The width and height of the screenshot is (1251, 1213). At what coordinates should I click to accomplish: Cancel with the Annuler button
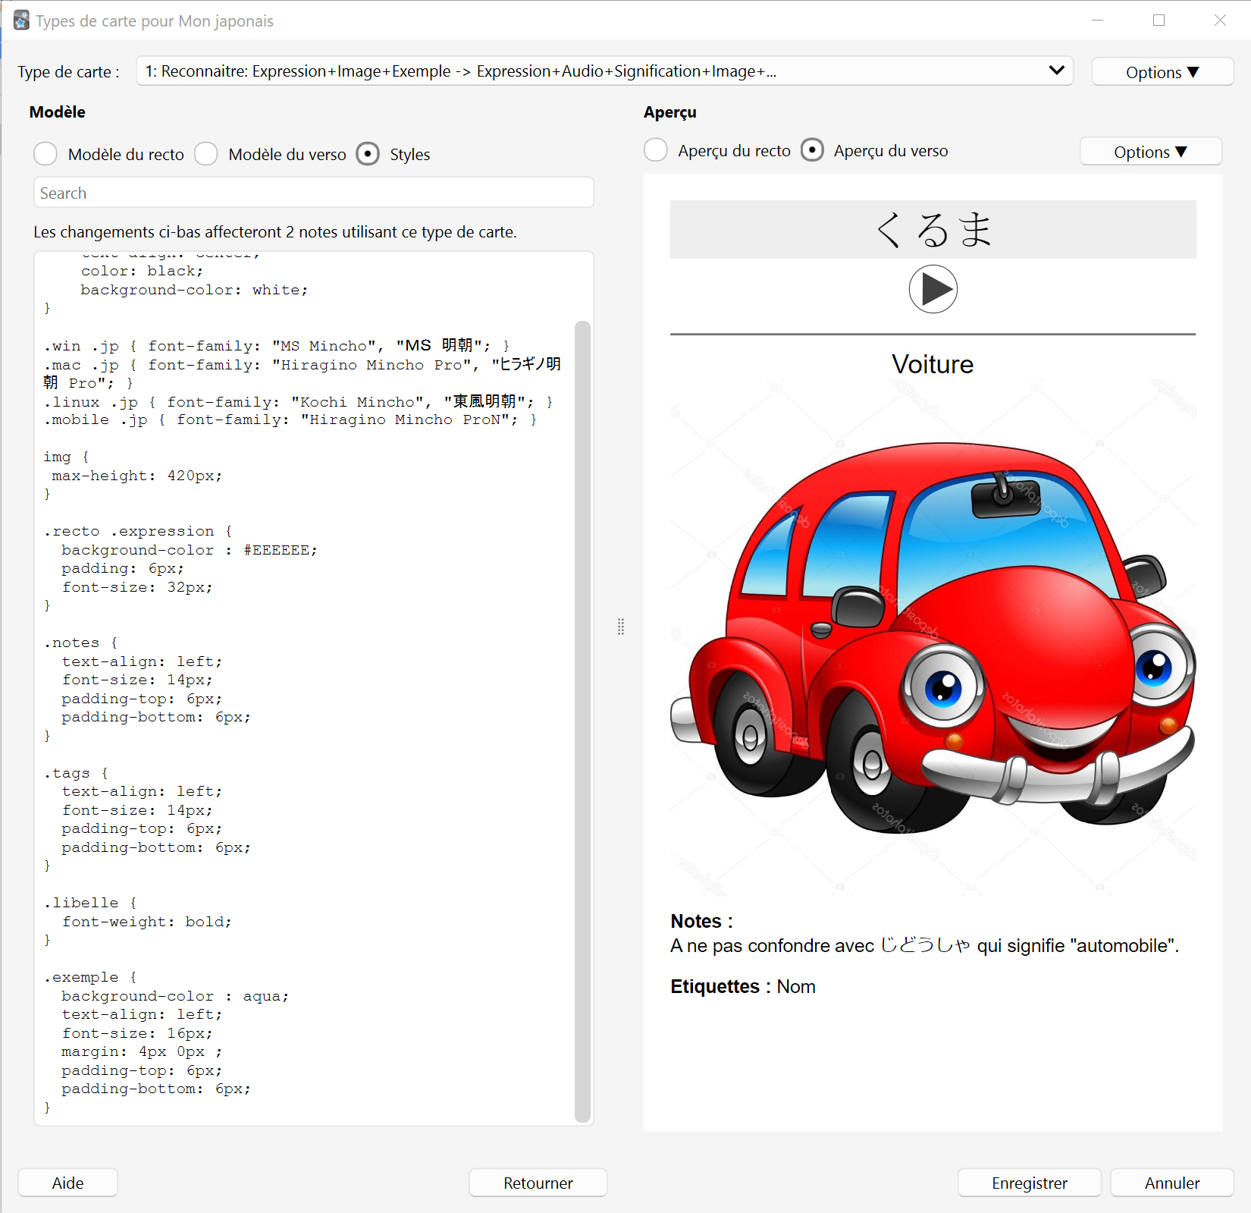1172,1183
